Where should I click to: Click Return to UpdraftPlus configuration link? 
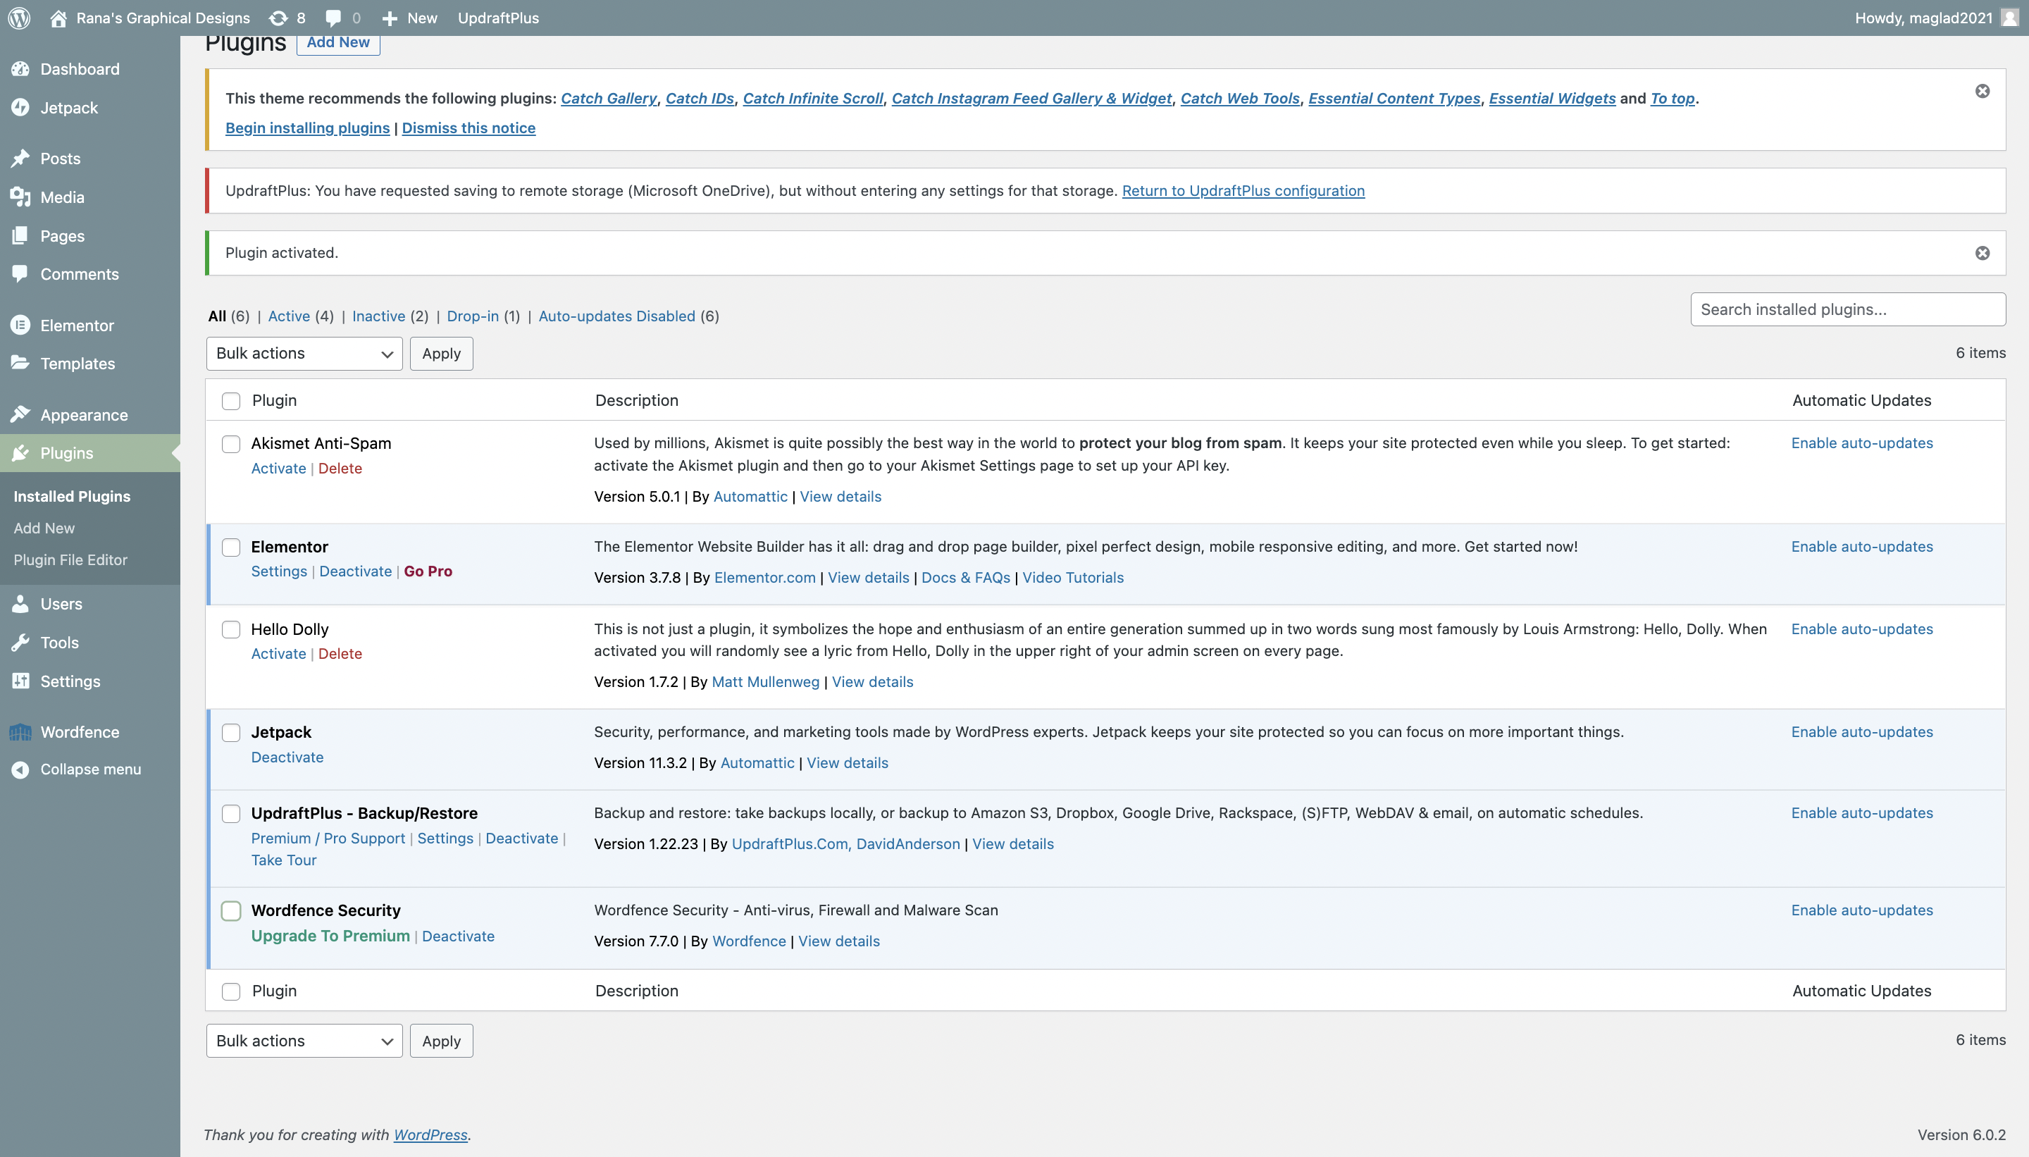pyautogui.click(x=1243, y=191)
